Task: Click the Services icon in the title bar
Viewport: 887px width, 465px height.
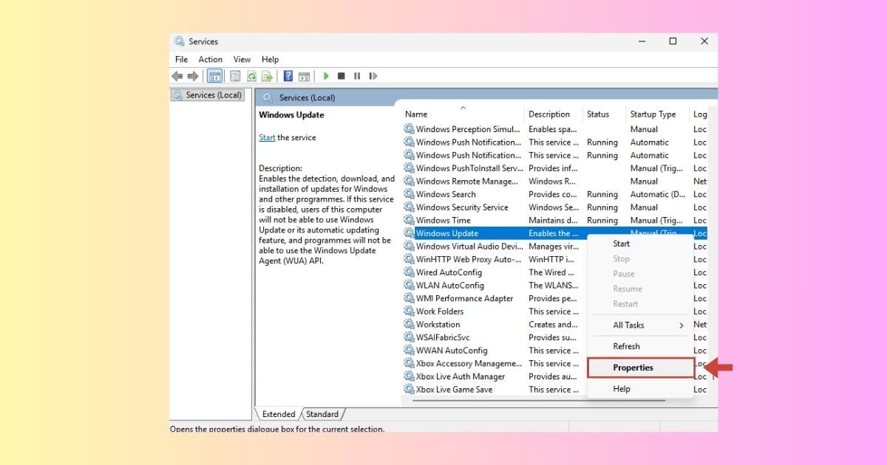Action: pyautogui.click(x=180, y=41)
